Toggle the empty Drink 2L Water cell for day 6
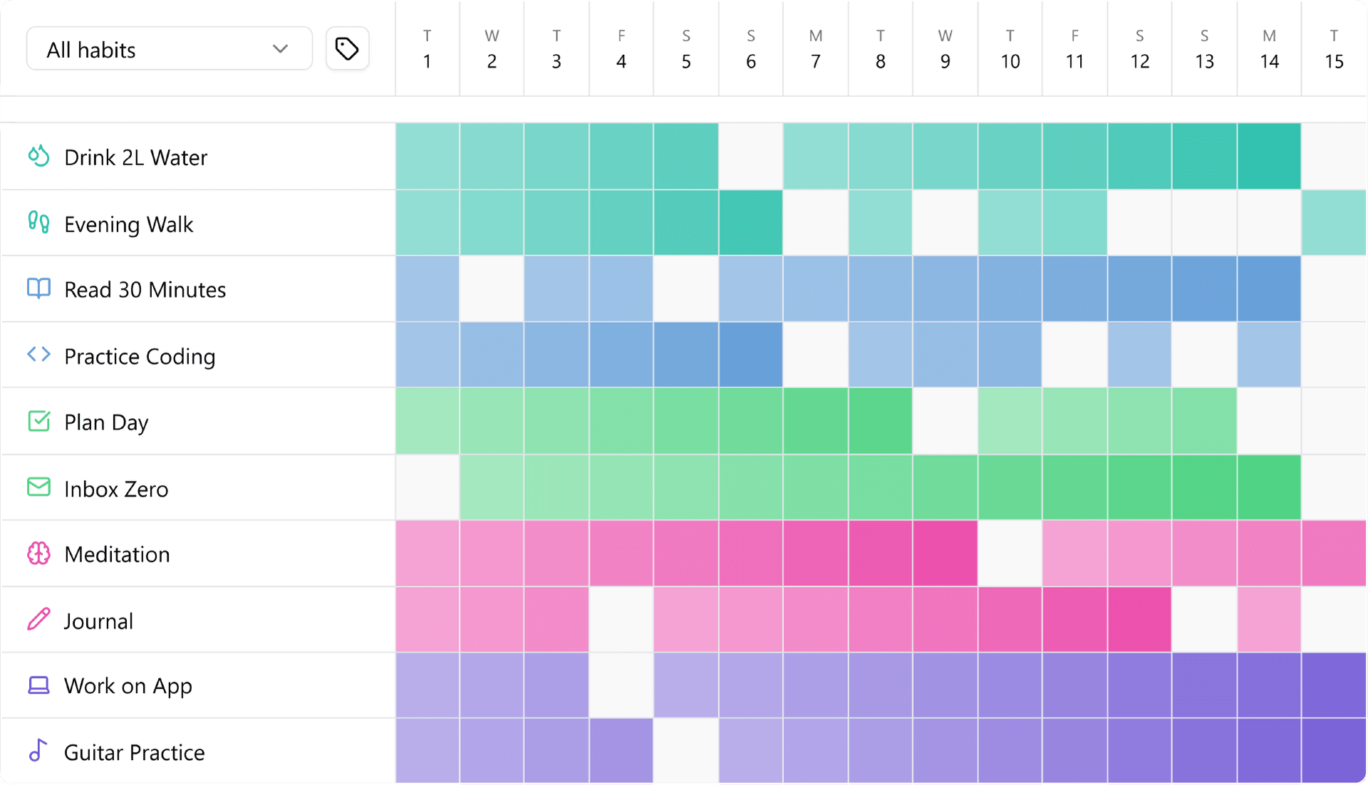The width and height of the screenshot is (1368, 785). pyautogui.click(x=750, y=156)
